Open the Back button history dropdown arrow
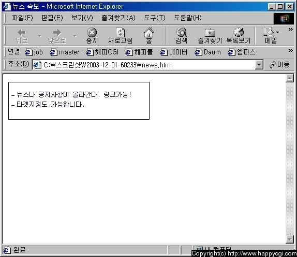 coord(40,36)
